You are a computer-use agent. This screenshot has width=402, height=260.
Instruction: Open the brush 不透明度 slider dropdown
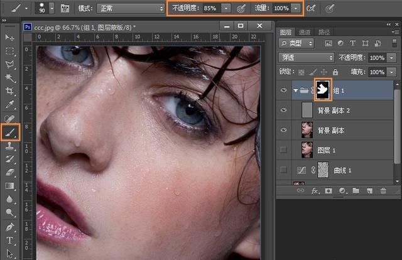point(226,8)
